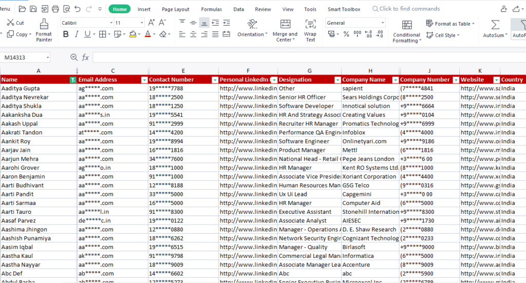Open the filter dropdown for Designation

pos(337,79)
